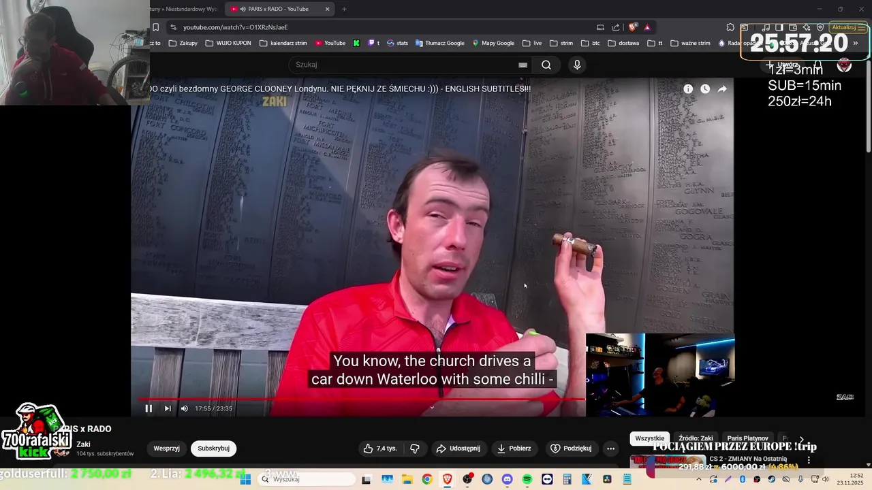Open TeamViewer from taskbar
Screen dimensions: 872x490
[x=547, y=479]
